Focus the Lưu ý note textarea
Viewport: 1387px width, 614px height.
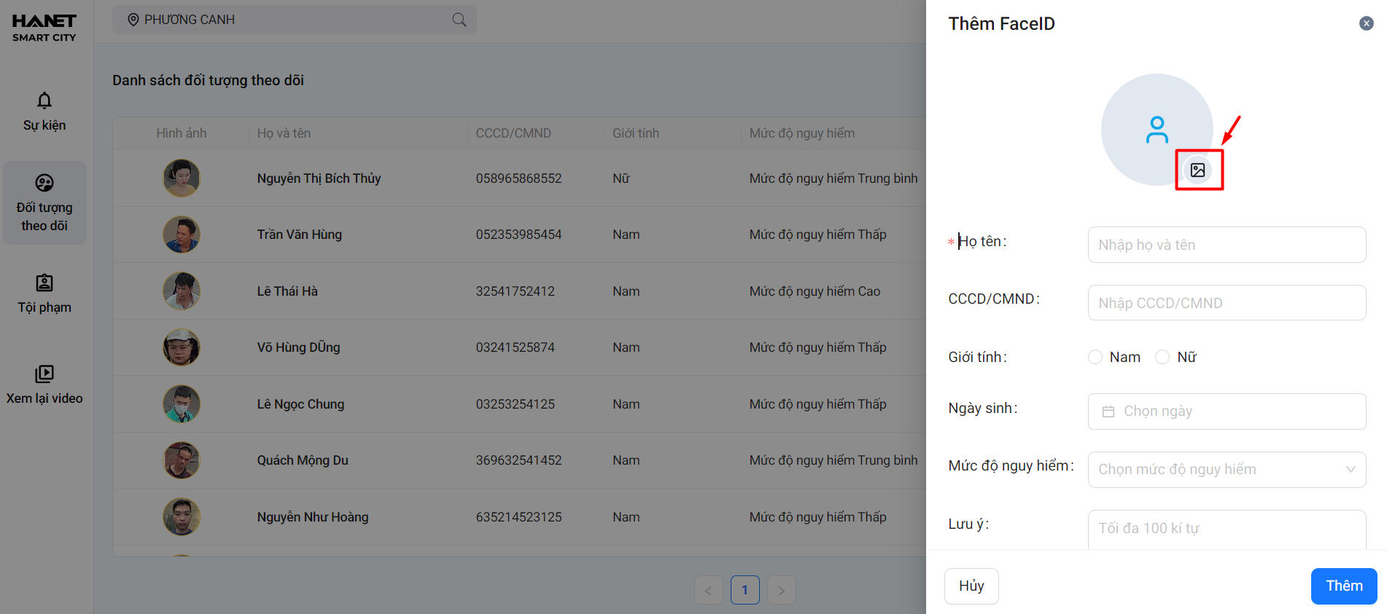tap(1227, 530)
